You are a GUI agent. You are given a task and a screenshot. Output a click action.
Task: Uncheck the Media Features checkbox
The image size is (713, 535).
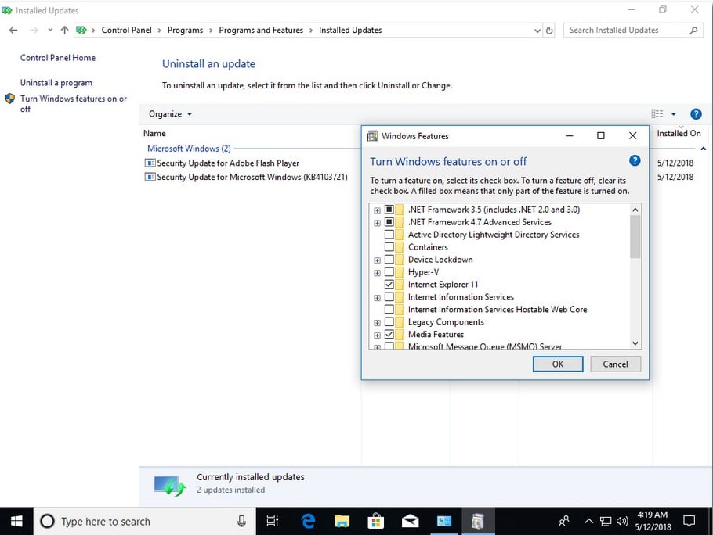coord(389,335)
